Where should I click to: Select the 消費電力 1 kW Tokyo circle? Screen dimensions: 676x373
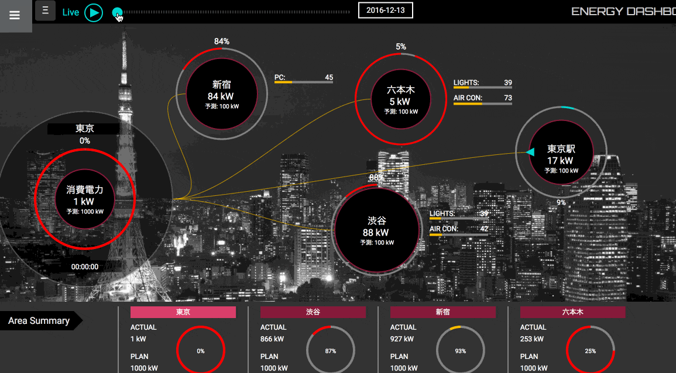85,199
